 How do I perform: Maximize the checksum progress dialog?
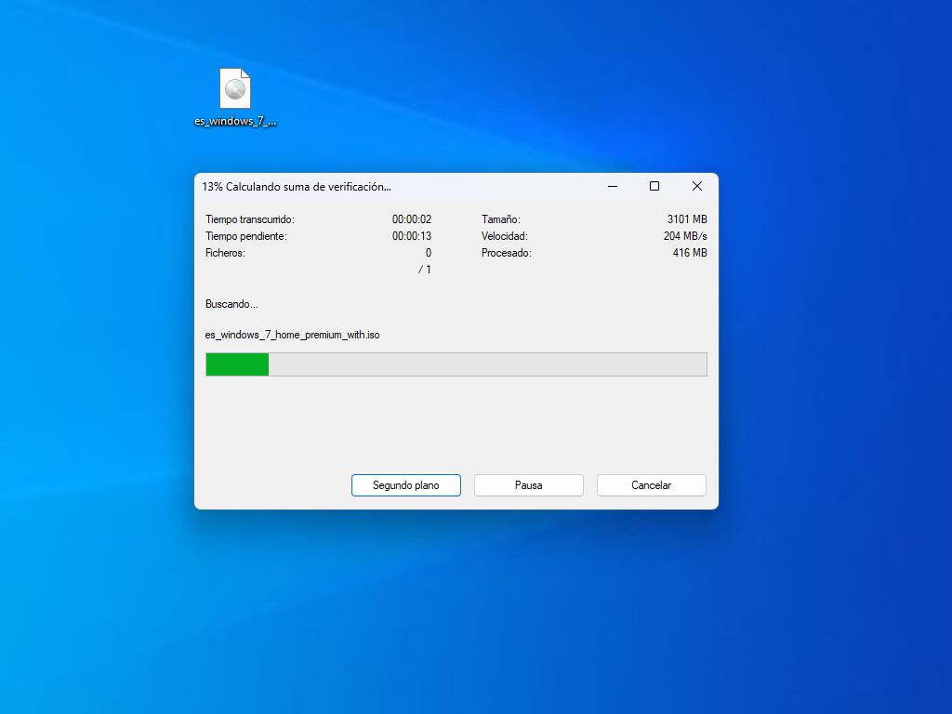pos(654,186)
